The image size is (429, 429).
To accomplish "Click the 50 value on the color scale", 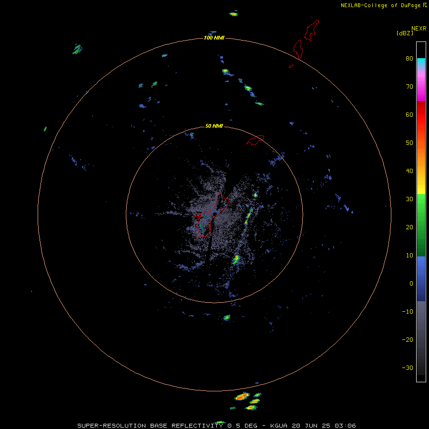I will pyautogui.click(x=409, y=143).
